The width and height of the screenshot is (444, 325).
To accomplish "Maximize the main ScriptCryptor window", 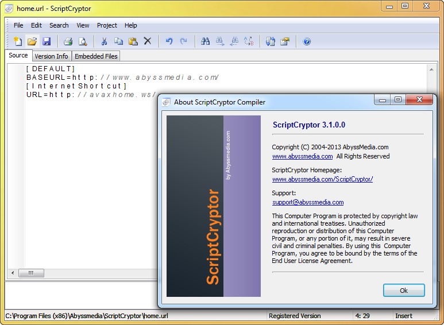I will click(405, 6).
